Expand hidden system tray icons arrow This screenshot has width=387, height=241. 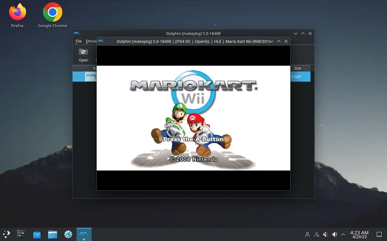343,234
